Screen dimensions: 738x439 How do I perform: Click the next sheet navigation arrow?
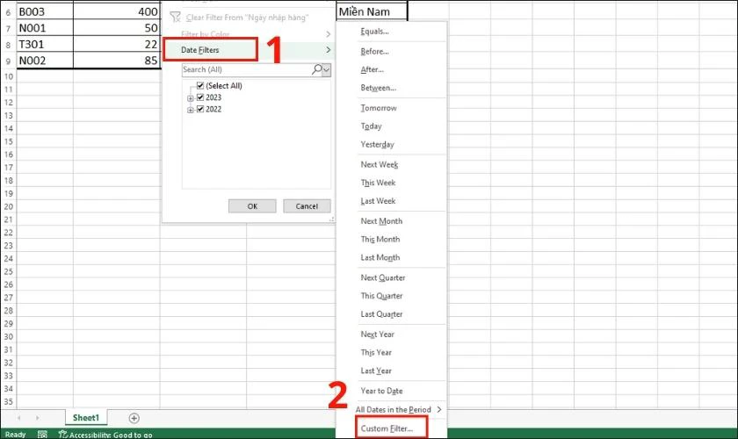[x=37, y=418]
